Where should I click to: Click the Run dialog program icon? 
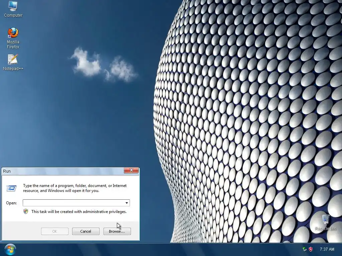pos(11,188)
